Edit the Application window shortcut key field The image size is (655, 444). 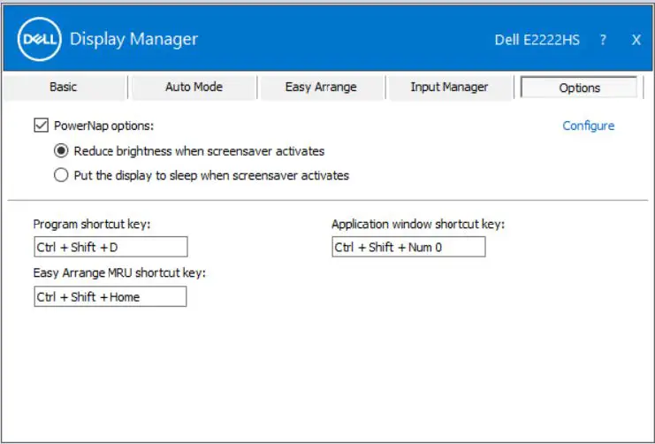pyautogui.click(x=408, y=248)
